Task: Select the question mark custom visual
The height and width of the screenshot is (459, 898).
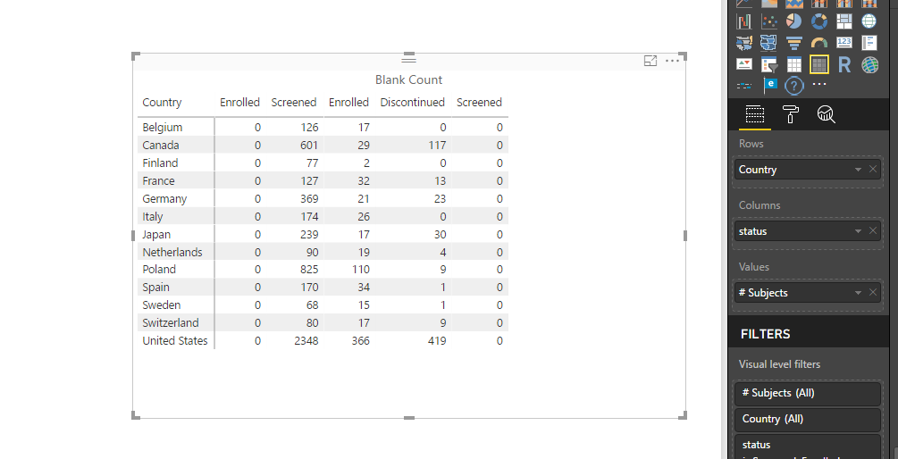Action: (793, 86)
